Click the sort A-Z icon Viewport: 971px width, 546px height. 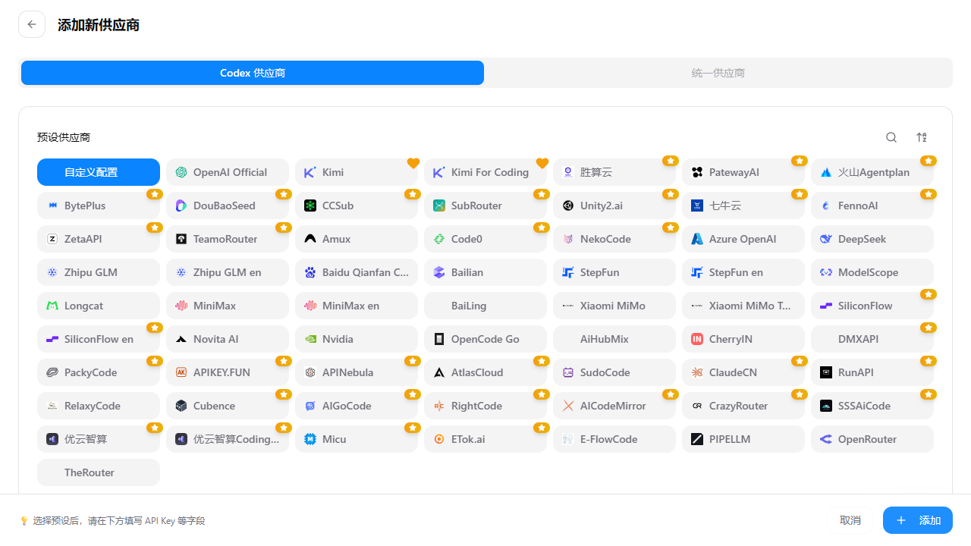point(922,137)
